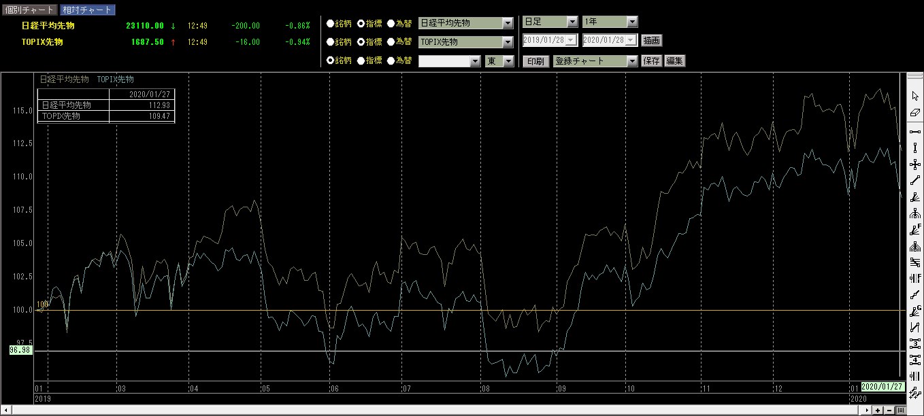Select the vertical bars tool marked F

[915, 278]
